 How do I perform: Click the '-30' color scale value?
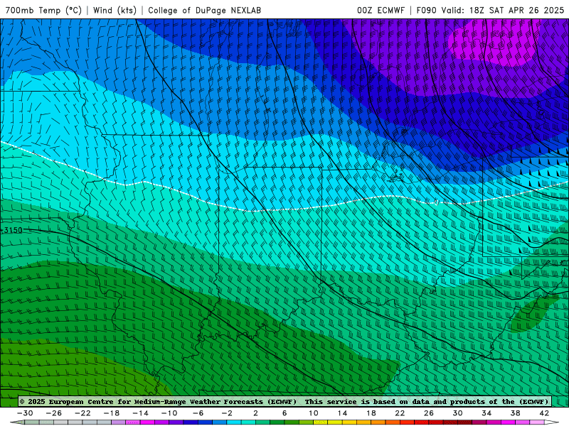point(25,413)
